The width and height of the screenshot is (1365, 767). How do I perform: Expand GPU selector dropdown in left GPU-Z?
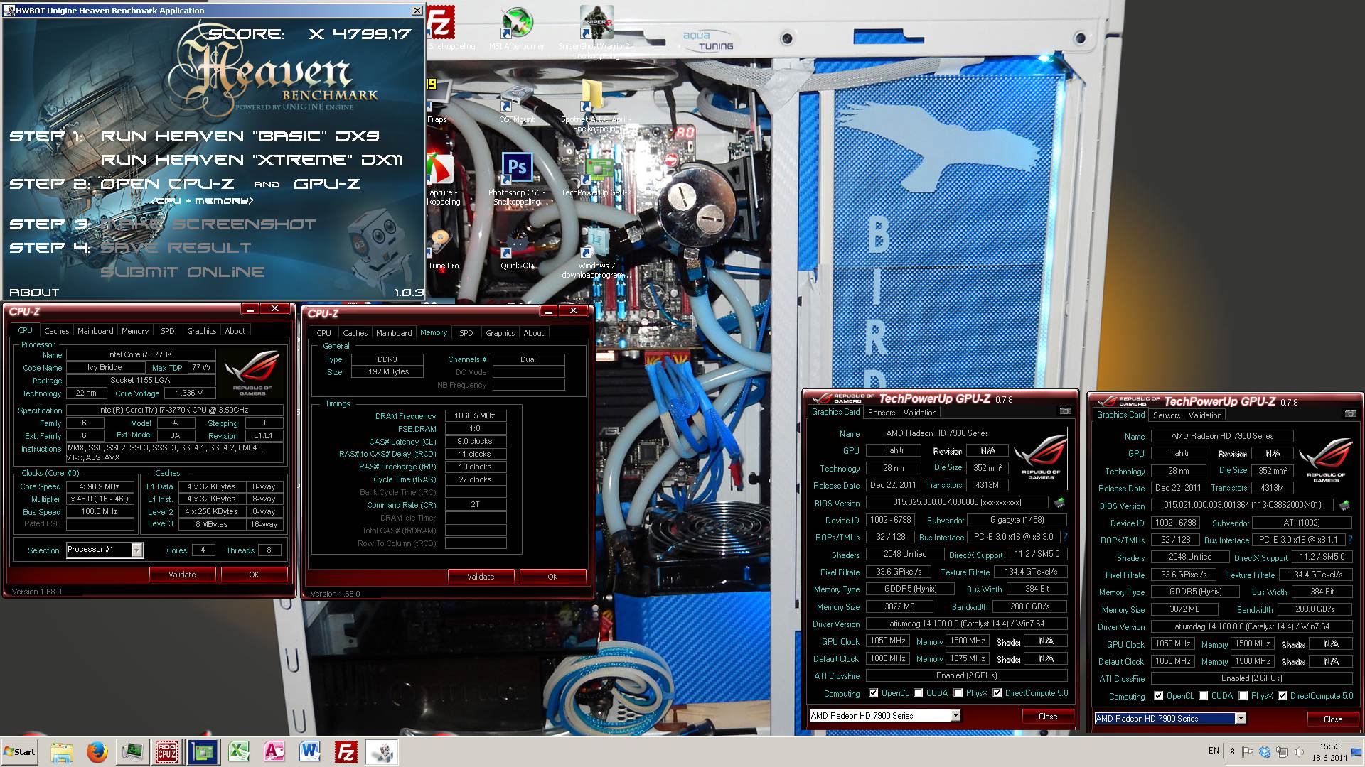click(x=955, y=715)
